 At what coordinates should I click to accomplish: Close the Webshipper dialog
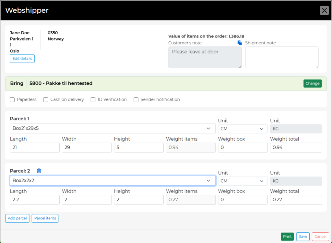[x=324, y=10]
